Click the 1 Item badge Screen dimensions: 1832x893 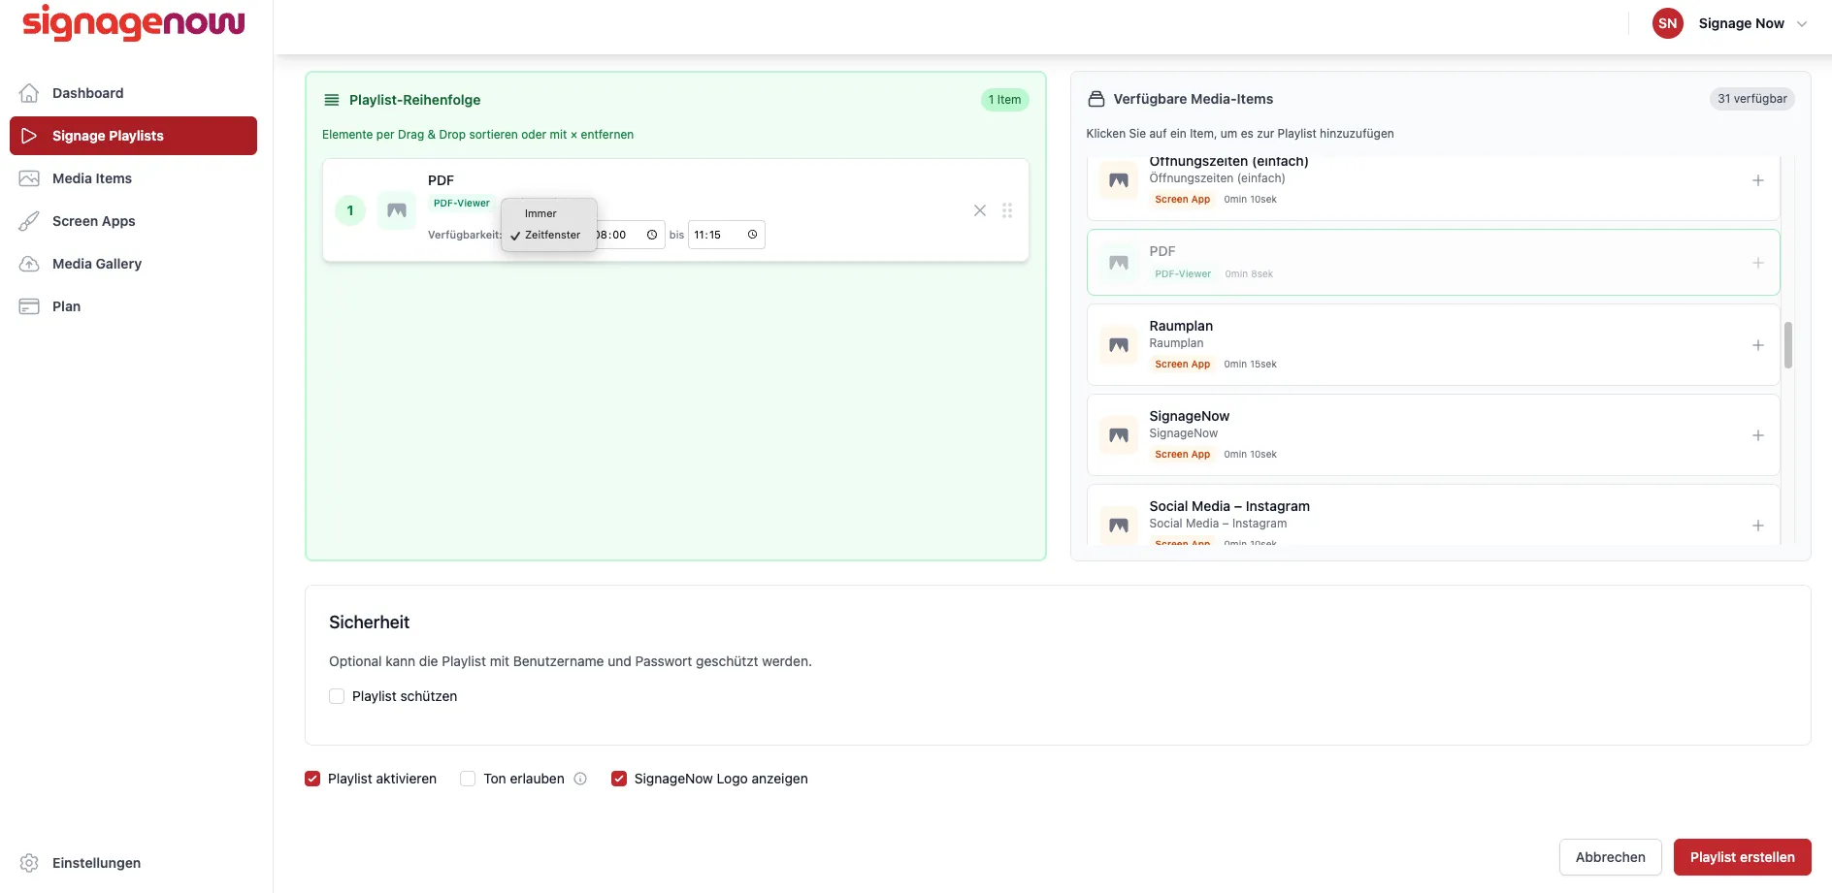coord(1004,100)
